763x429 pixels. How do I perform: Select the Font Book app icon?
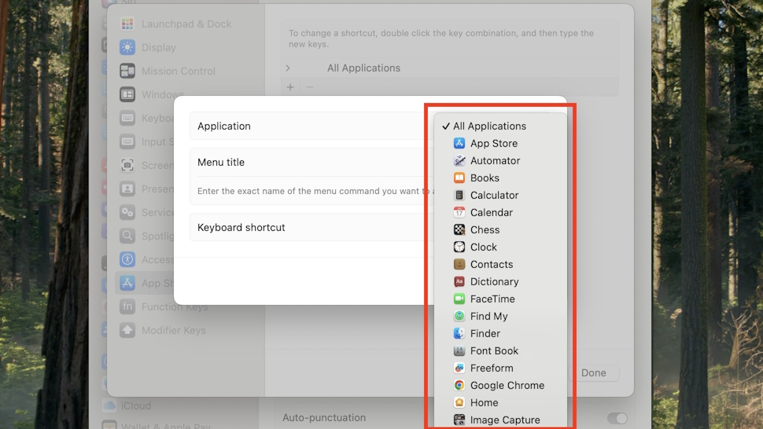pyautogui.click(x=459, y=350)
